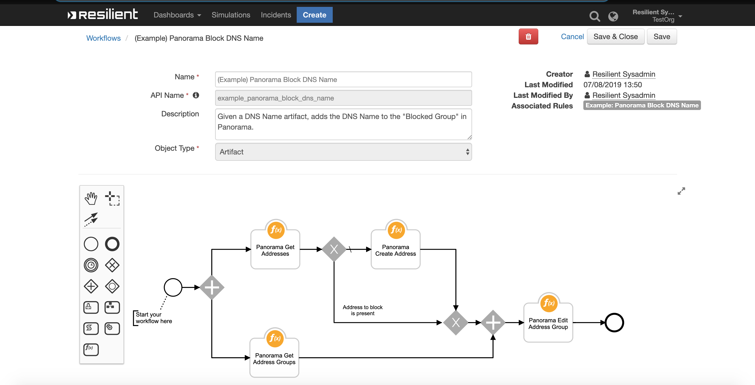This screenshot has width=755, height=385.
Task: Click in the Description text area
Action: tap(343, 124)
